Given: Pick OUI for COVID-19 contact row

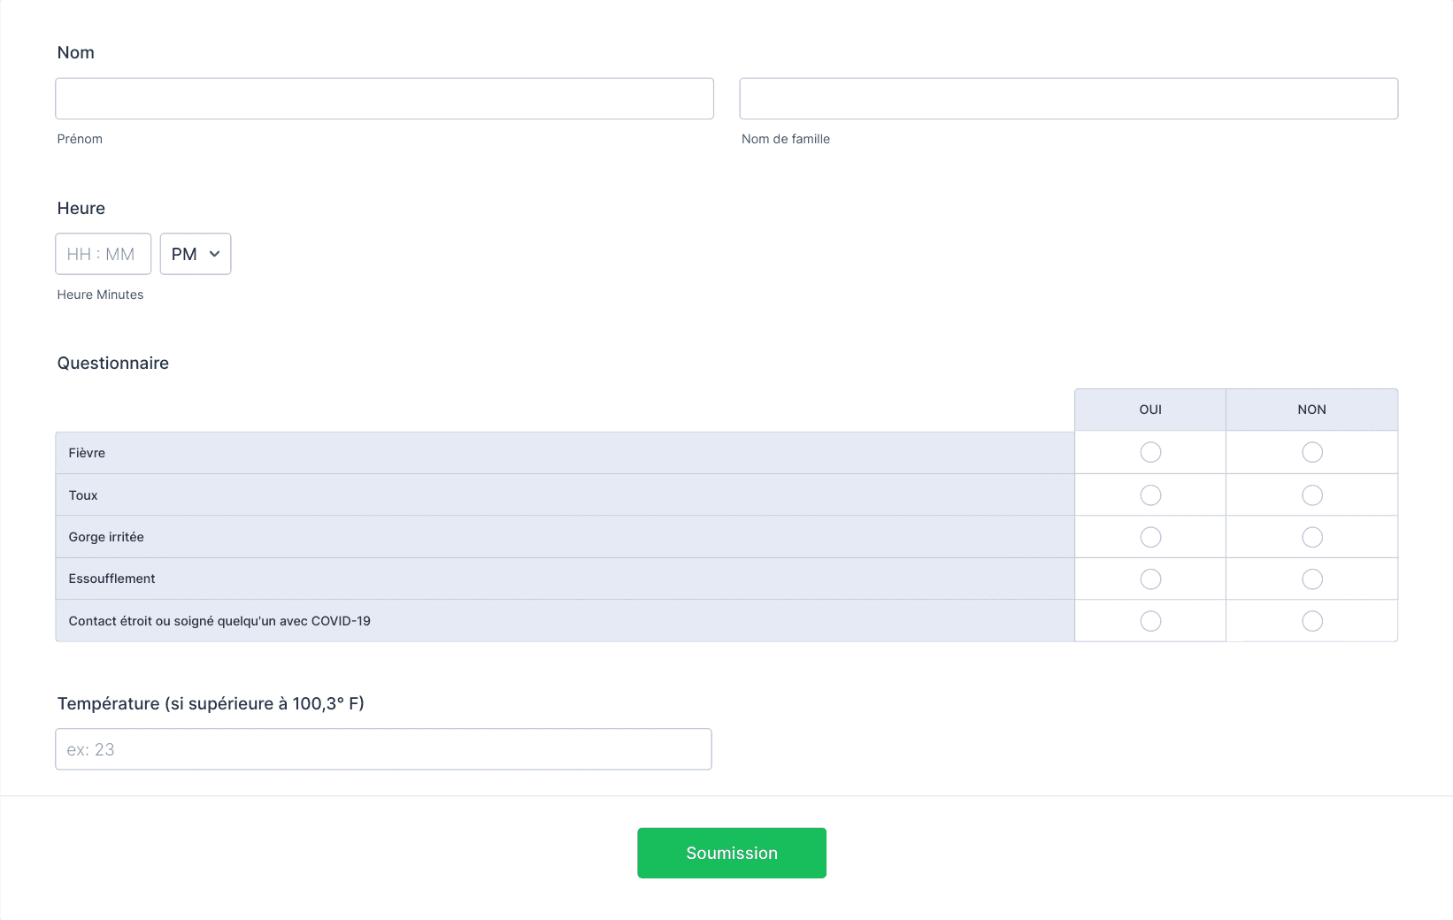Looking at the screenshot, I should pyautogui.click(x=1150, y=621).
